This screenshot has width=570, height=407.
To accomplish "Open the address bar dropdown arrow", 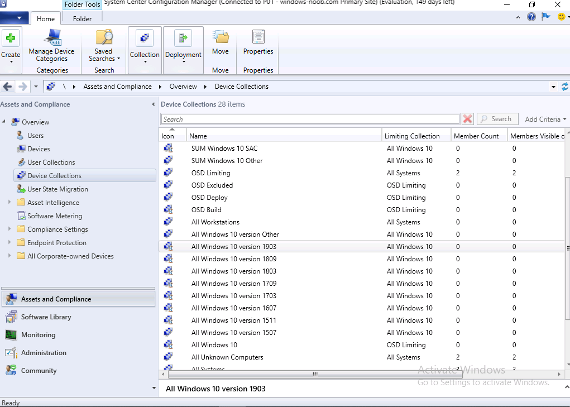I will pyautogui.click(x=553, y=87).
